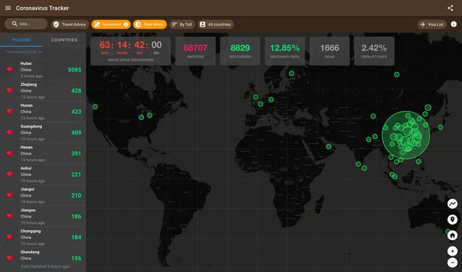The width and height of the screenshot is (462, 272).
Task: Open the hamburger menu
Action: tap(8, 8)
